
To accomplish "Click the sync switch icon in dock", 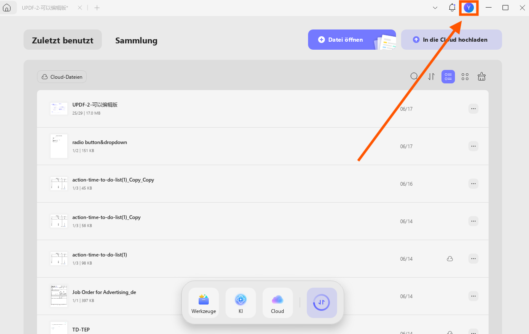I will coord(322,303).
